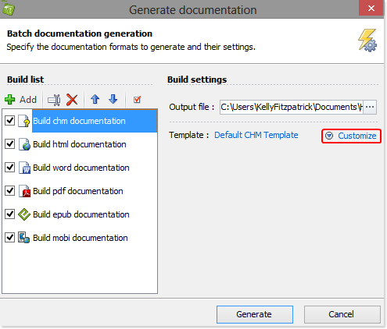Delete selected build with red X
Screen dimensions: 387x329
coord(72,100)
